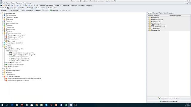
Task: Open the Windows Start menu
Action: (2, 105)
